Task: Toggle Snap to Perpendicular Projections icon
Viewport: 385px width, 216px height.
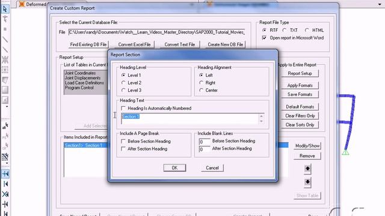Action: 5,204
